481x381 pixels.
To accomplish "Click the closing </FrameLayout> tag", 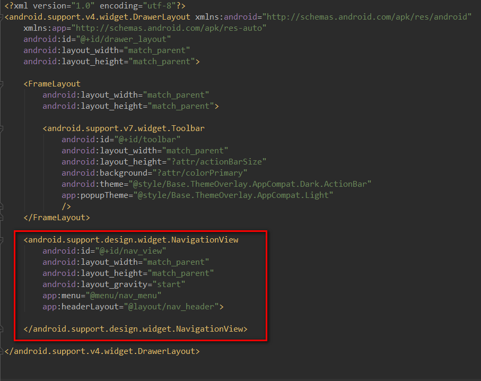I will [57, 218].
